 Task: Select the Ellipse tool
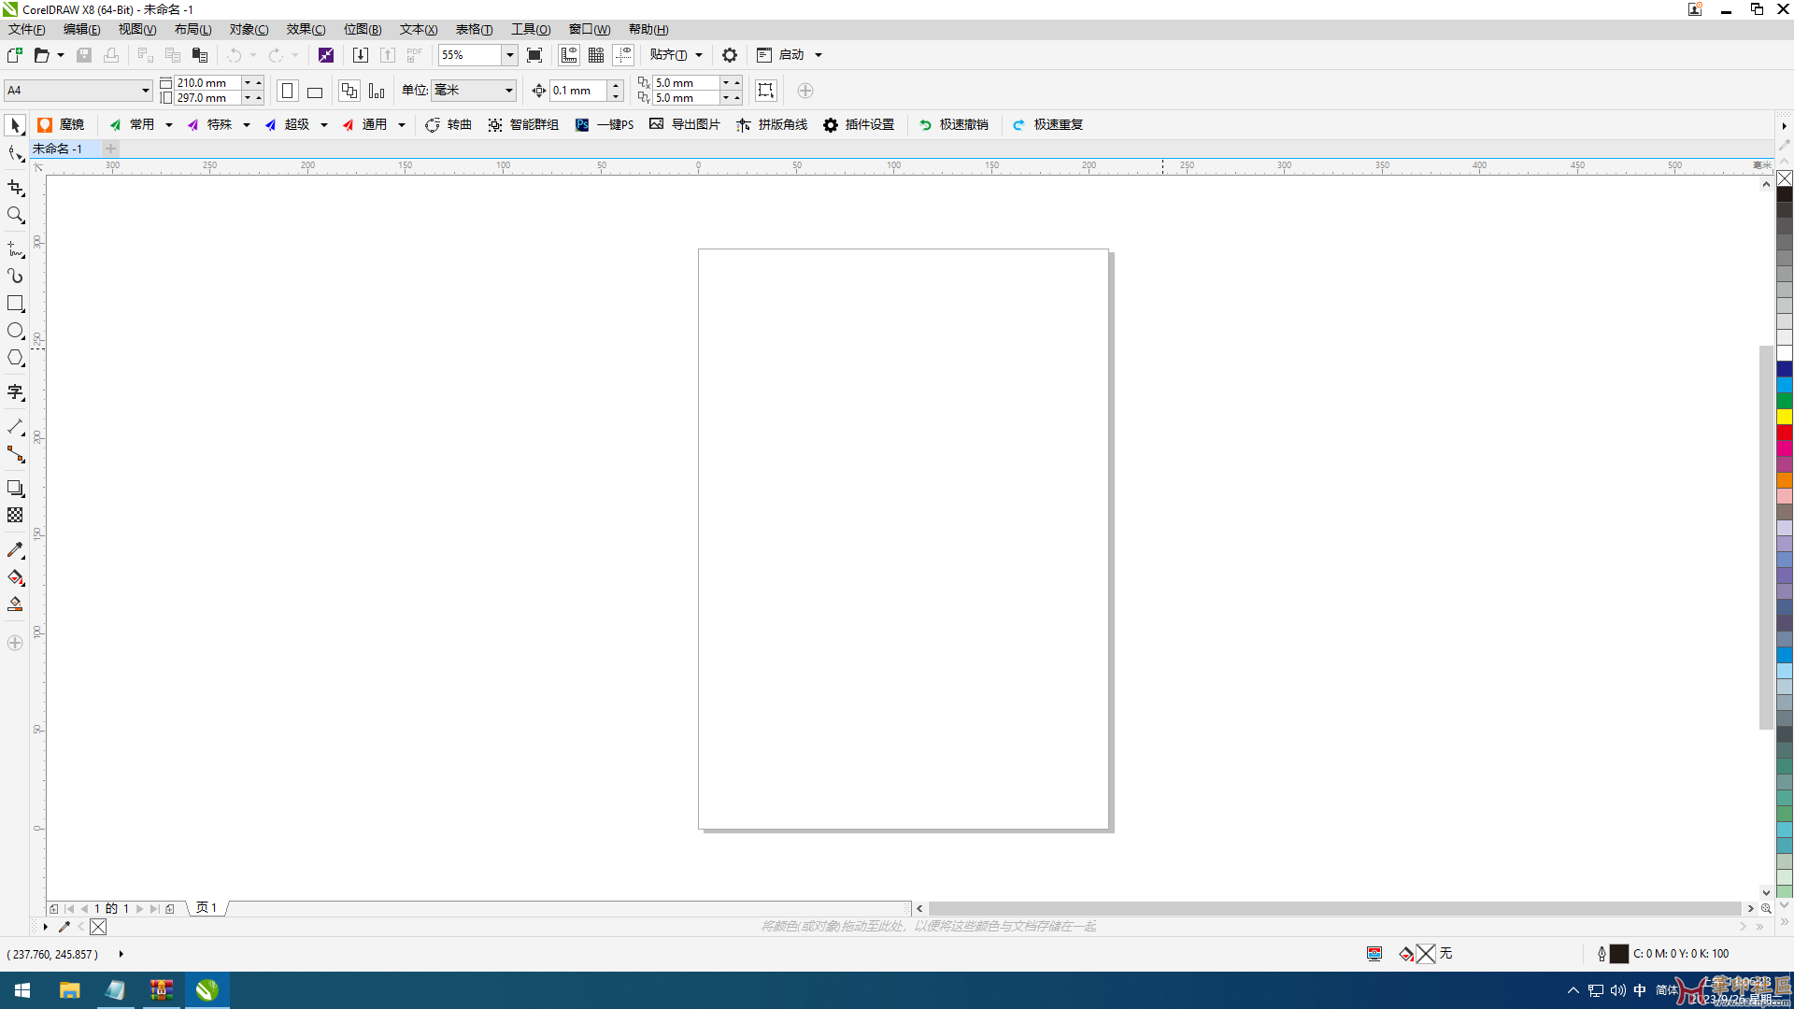(15, 331)
